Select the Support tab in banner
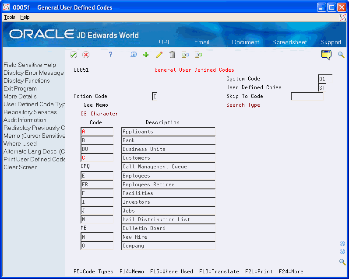Viewport: 349px width, 279px height. click(331, 42)
